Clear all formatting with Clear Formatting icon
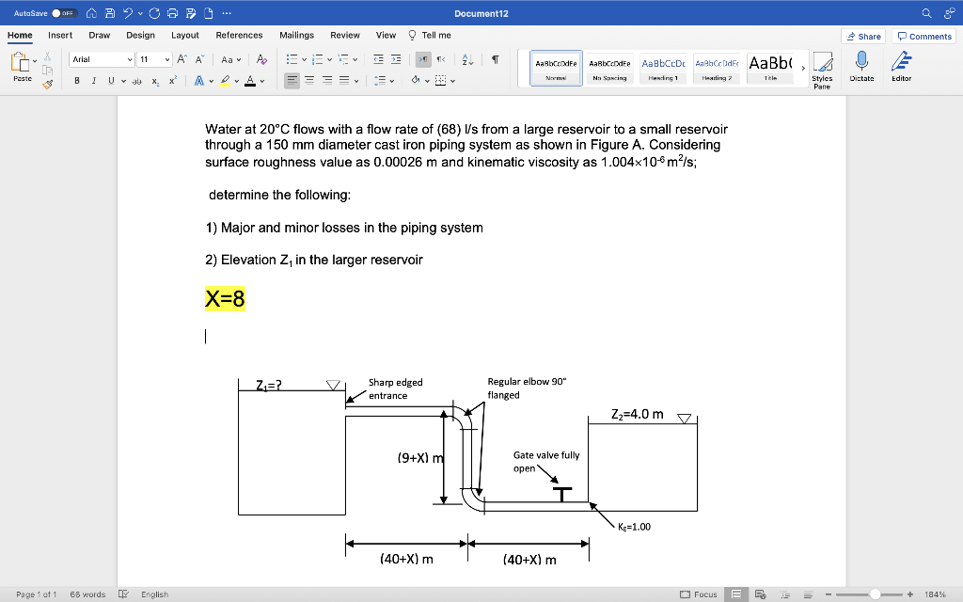Viewport: 963px width, 602px height. 260,59
